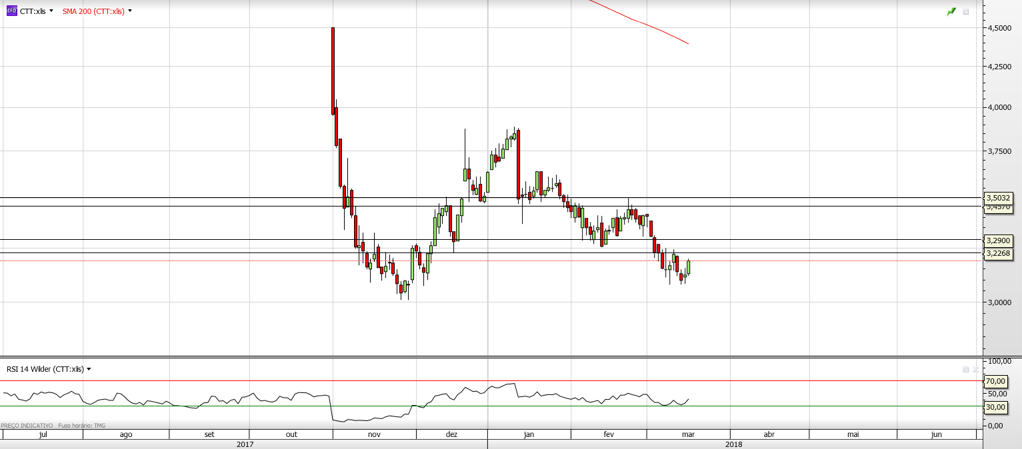Screen dimensions: 1022x449
Task: Click the 'jul' month label on time axis
Action: coord(43,434)
